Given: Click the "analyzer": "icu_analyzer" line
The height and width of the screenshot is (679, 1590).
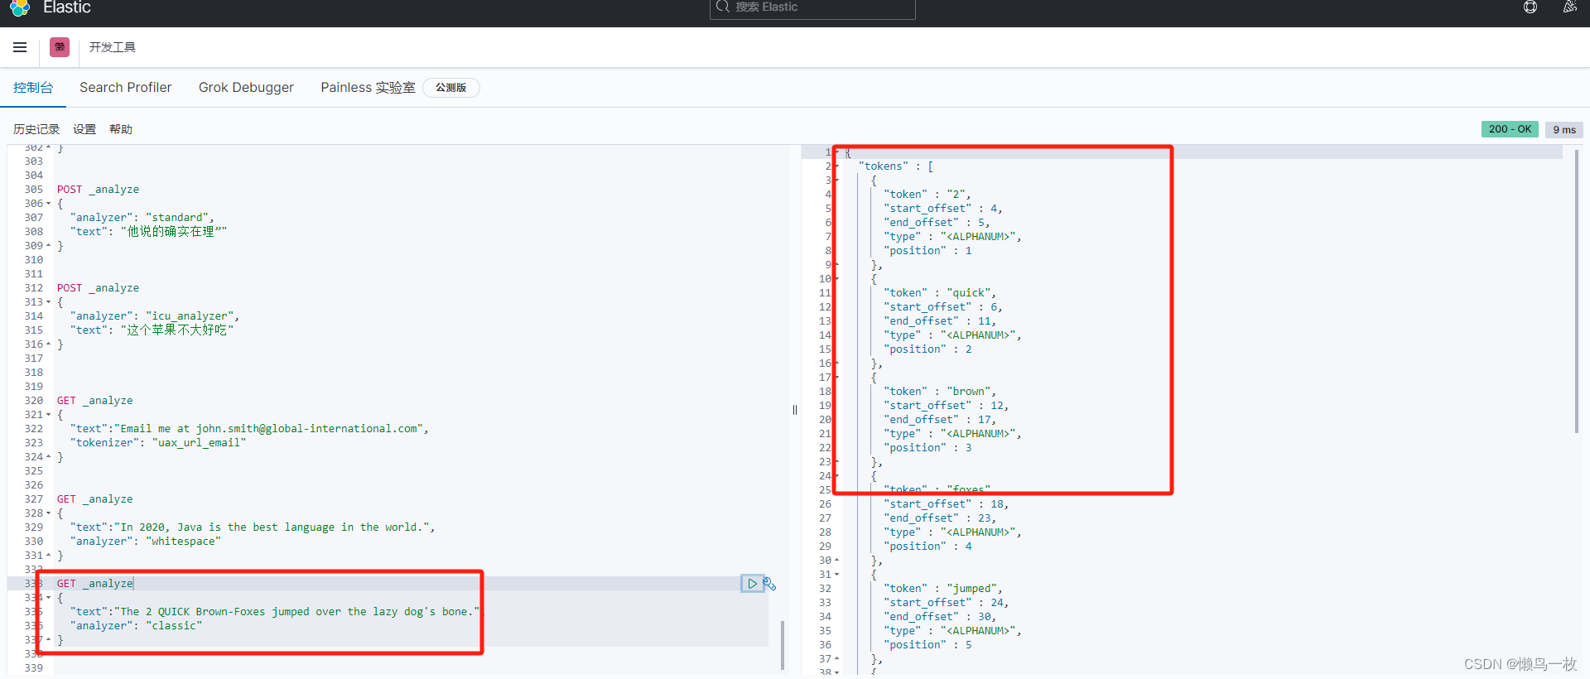Looking at the screenshot, I should click(155, 316).
